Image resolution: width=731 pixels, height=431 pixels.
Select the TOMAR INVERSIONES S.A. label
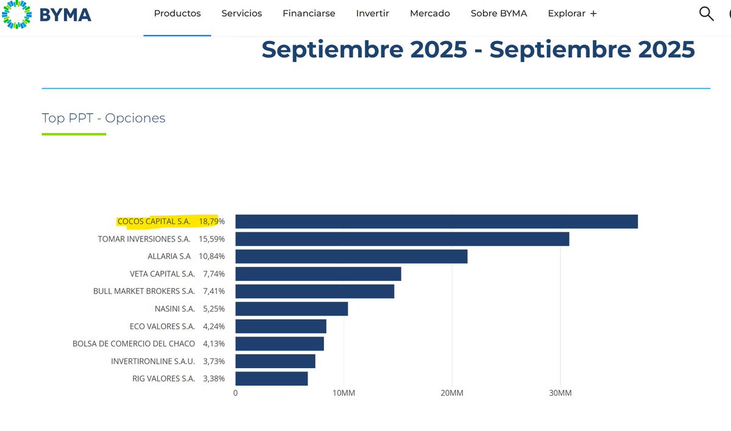pyautogui.click(x=144, y=239)
